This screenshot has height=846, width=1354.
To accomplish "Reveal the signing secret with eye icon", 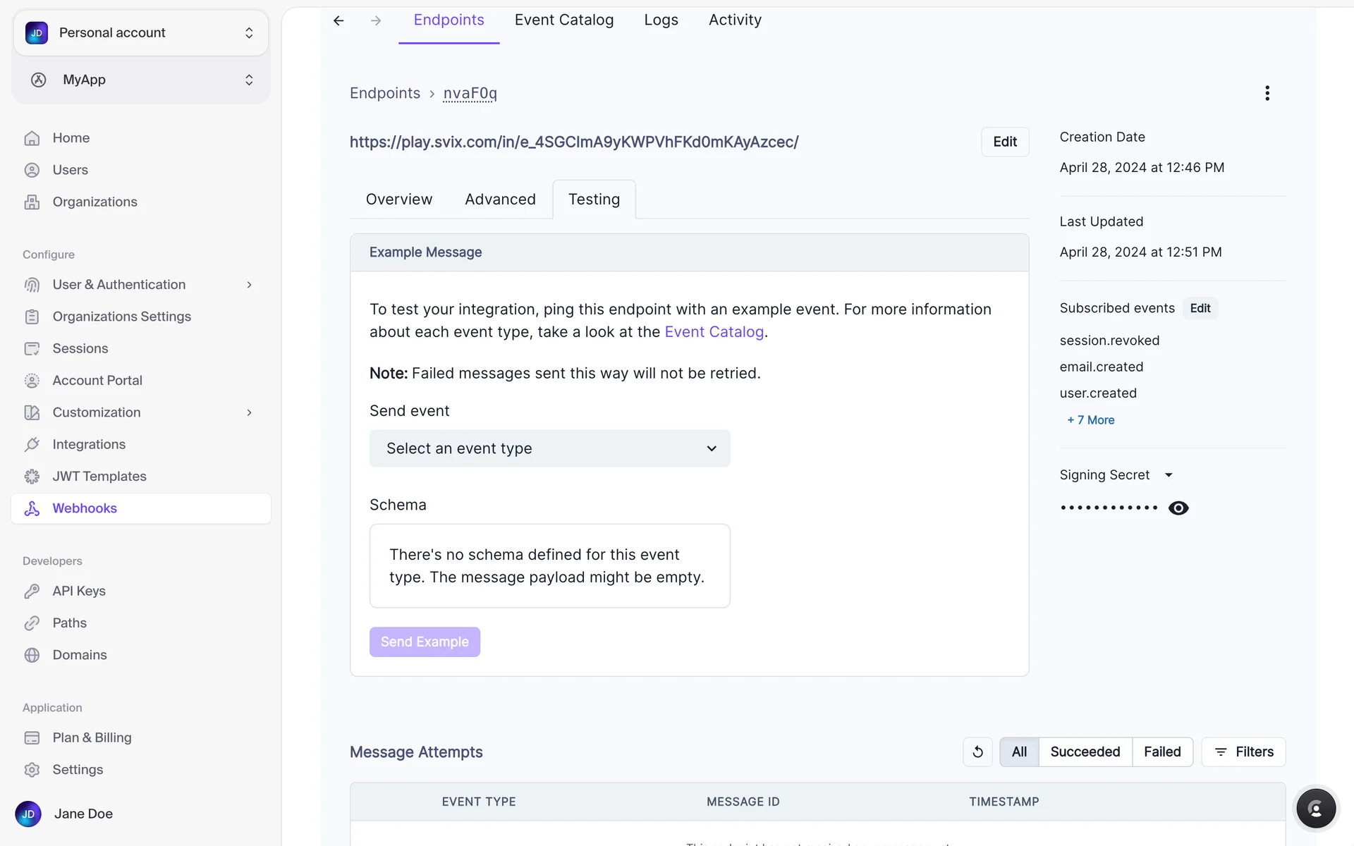I will pyautogui.click(x=1178, y=508).
